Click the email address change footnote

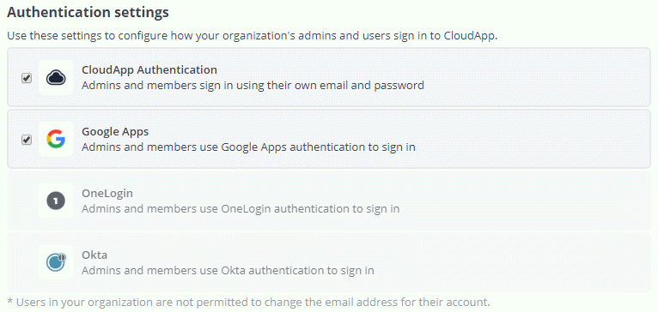[x=248, y=302]
